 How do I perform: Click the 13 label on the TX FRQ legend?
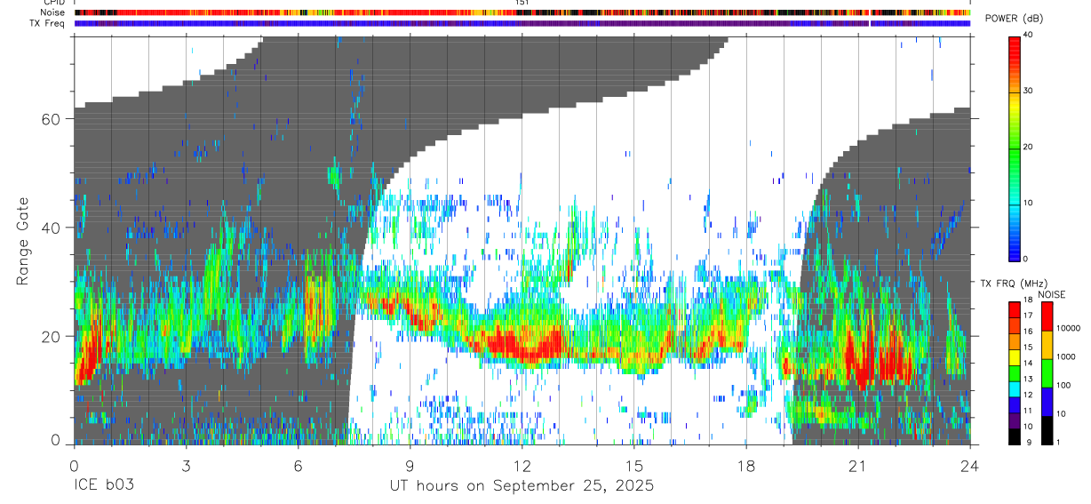coord(1029,379)
